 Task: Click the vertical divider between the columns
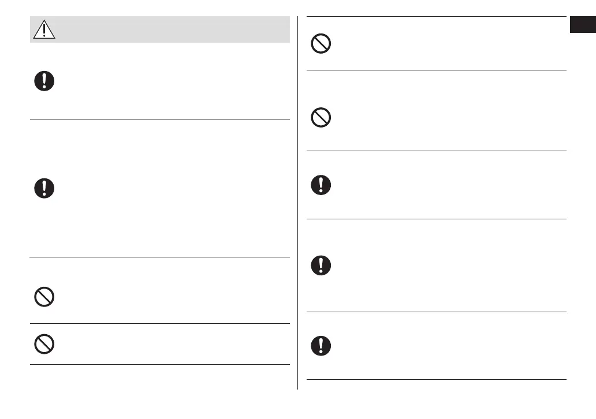[x=297, y=202]
